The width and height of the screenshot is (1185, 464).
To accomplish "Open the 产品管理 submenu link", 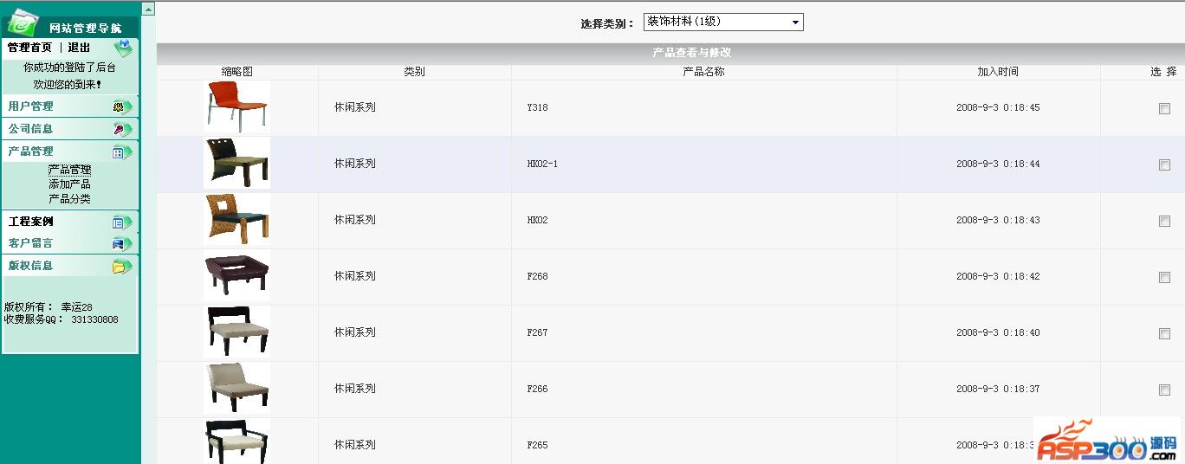I will click(69, 170).
